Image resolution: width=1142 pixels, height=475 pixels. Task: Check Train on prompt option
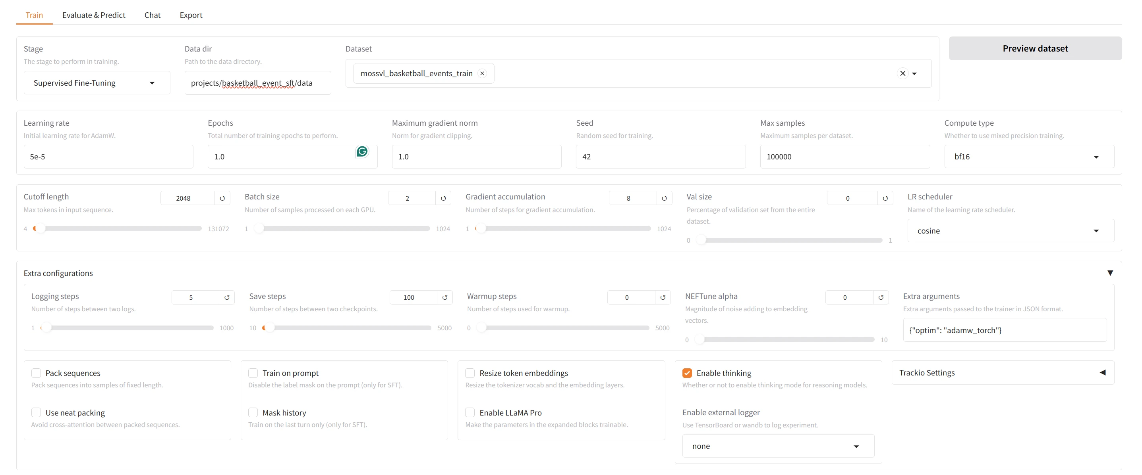[253, 373]
